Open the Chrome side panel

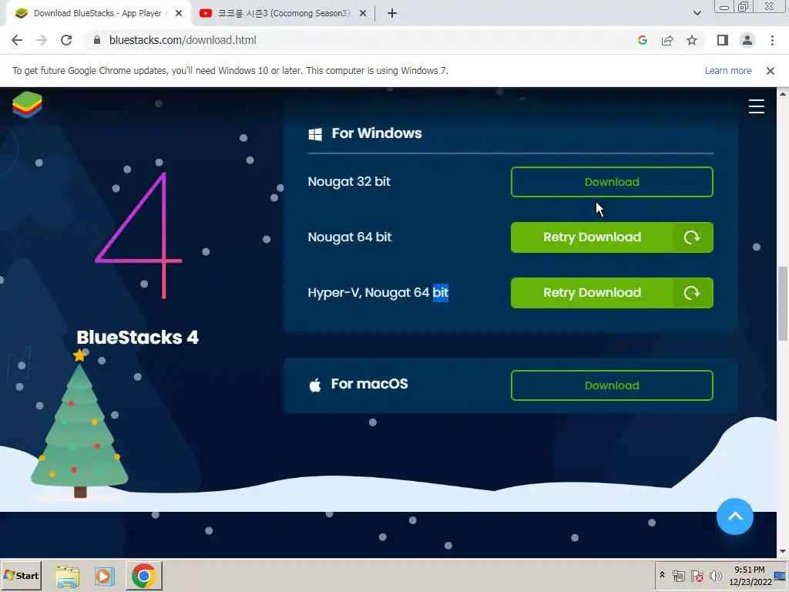click(723, 40)
